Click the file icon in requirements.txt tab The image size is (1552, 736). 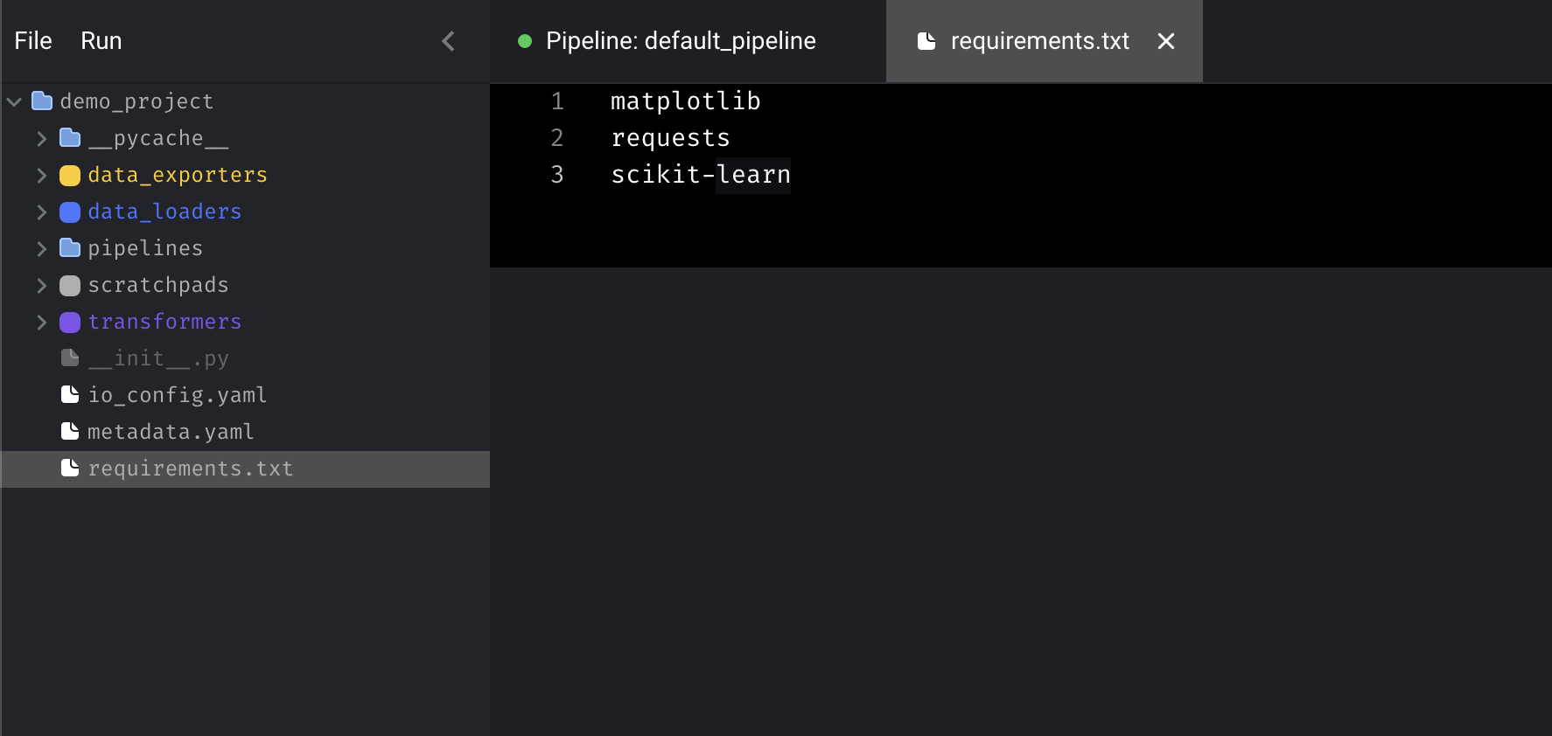(926, 41)
